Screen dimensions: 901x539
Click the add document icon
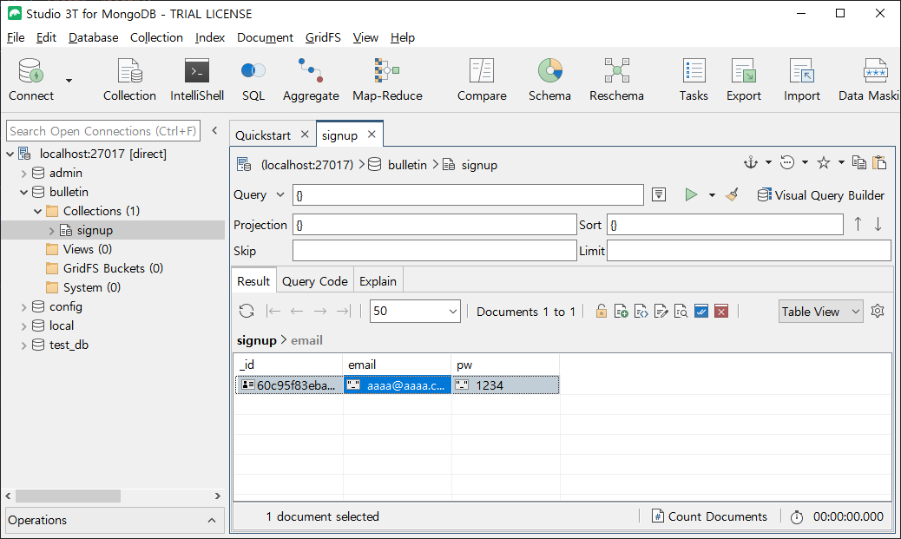click(621, 311)
